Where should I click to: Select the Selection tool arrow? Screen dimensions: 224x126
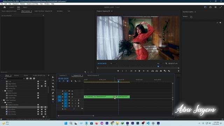coord(53,77)
